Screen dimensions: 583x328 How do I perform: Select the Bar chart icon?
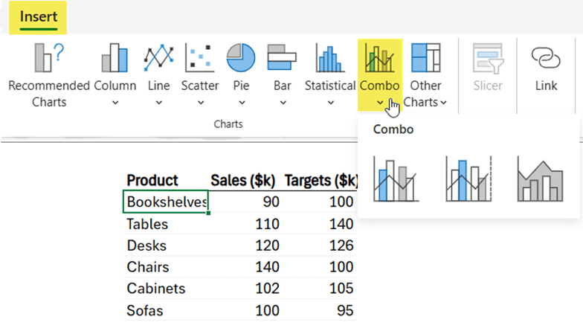(x=282, y=58)
